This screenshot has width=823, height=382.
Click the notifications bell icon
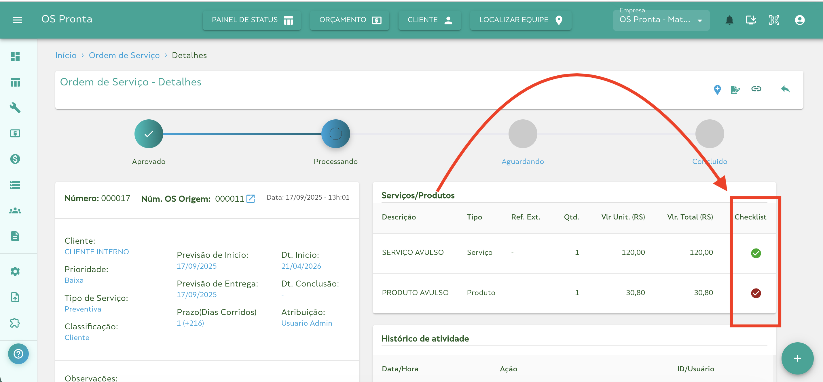tap(729, 20)
